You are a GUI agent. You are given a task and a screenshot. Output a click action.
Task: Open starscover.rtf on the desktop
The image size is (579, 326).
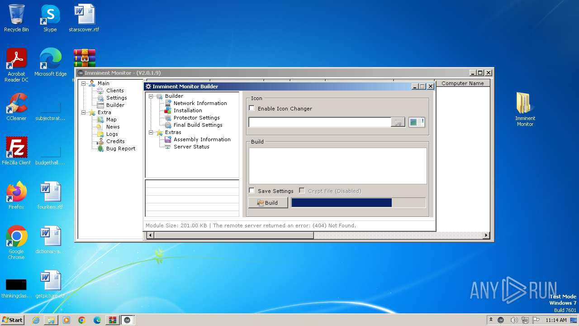coord(84,18)
